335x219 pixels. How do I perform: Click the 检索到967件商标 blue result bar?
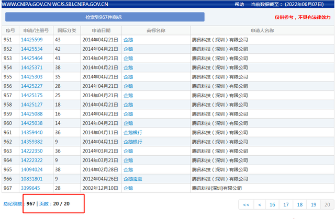(105, 17)
